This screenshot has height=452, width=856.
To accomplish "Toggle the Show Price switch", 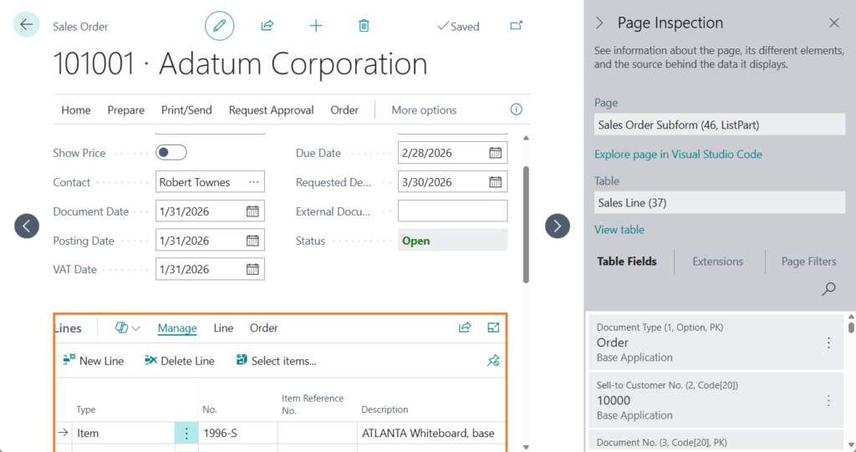I will (171, 153).
